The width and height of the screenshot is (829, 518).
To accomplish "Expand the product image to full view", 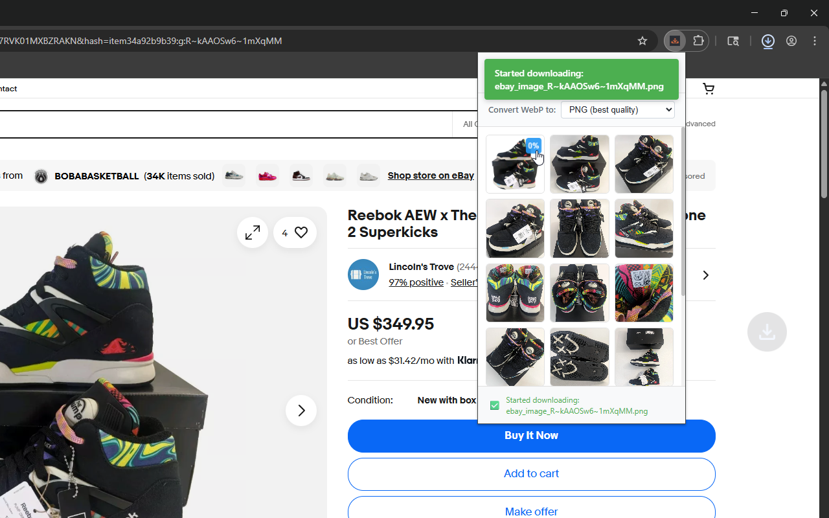I will coord(253,232).
